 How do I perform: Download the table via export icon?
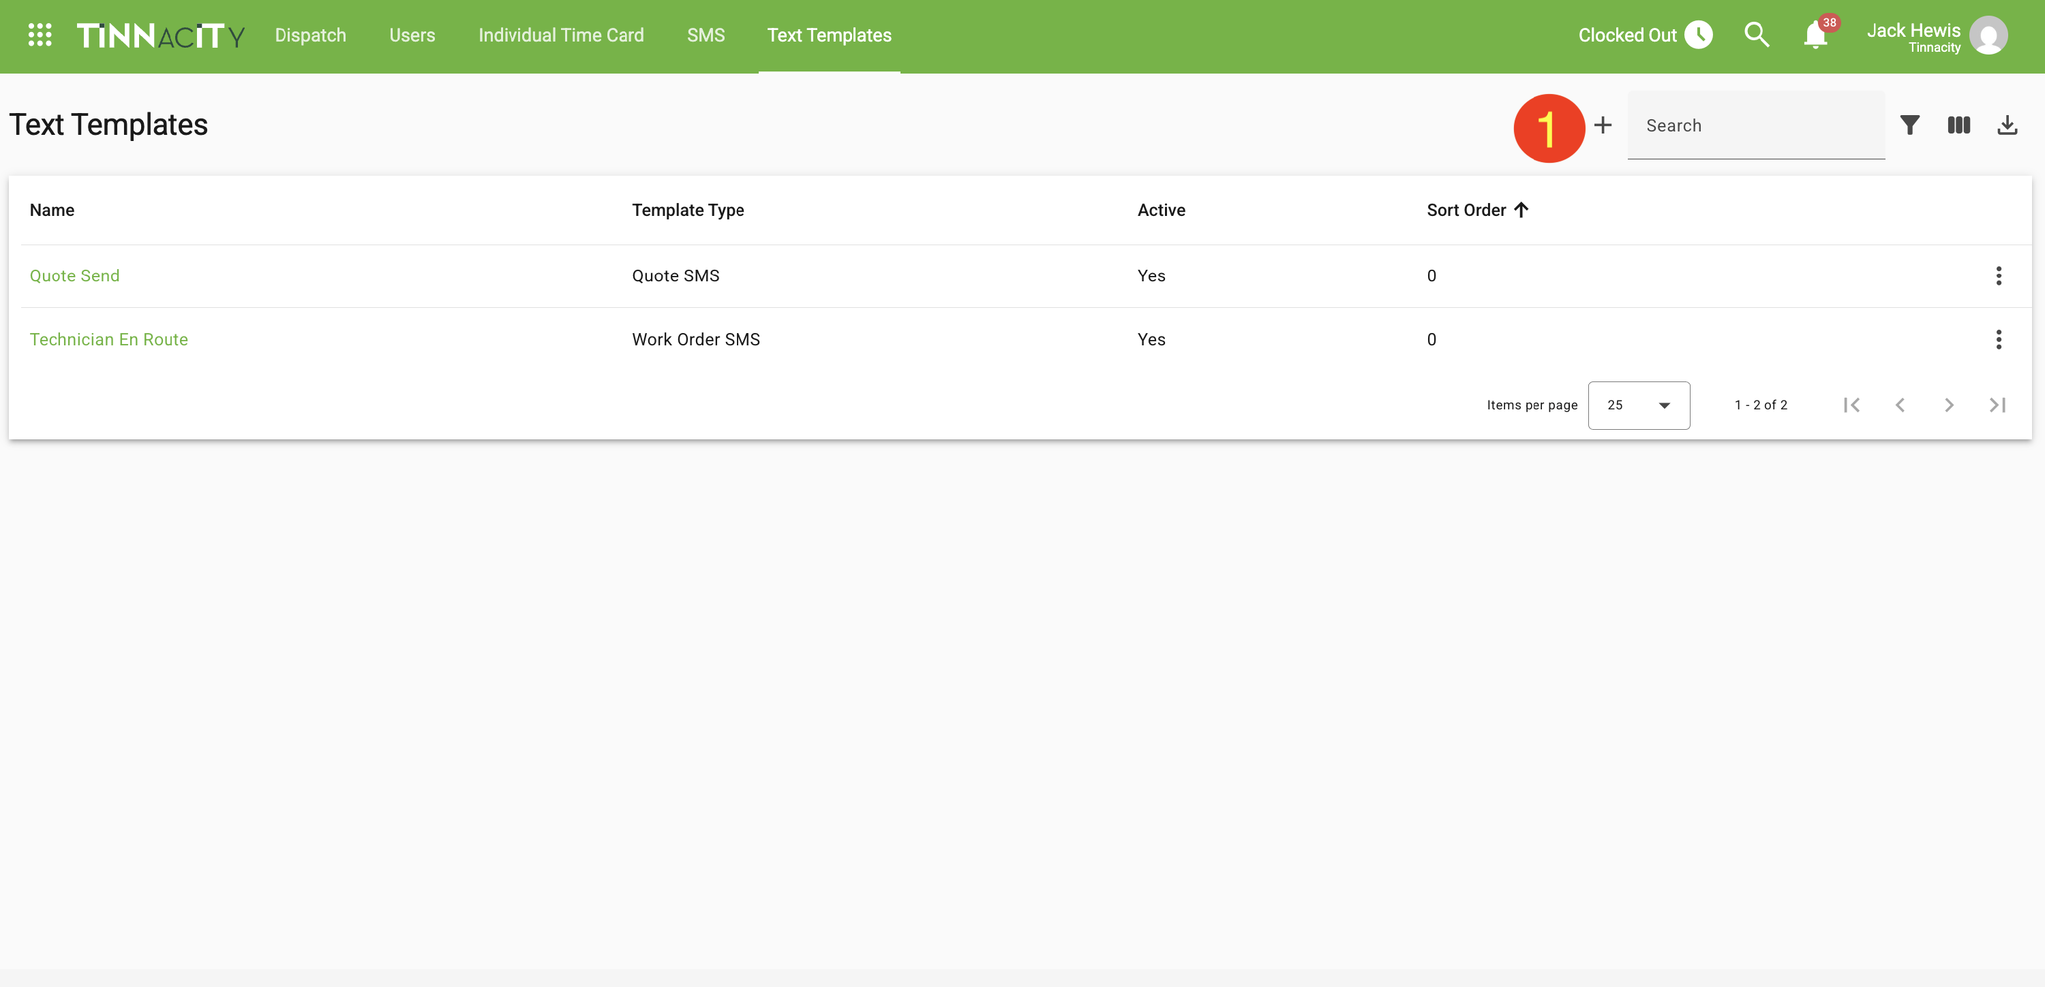2007,125
